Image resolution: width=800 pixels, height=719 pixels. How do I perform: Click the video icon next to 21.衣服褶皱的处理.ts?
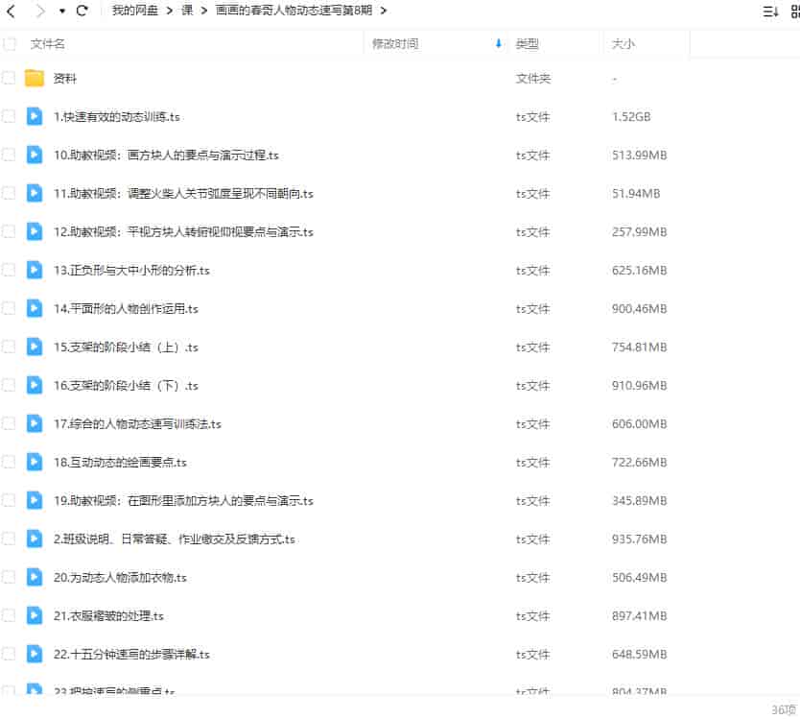32,616
